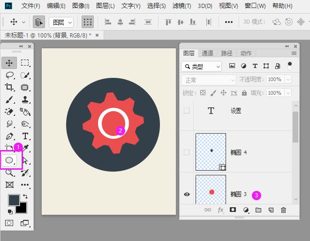Select the Lasso tool
Viewport: 310px width, 241px height.
click(x=9, y=75)
